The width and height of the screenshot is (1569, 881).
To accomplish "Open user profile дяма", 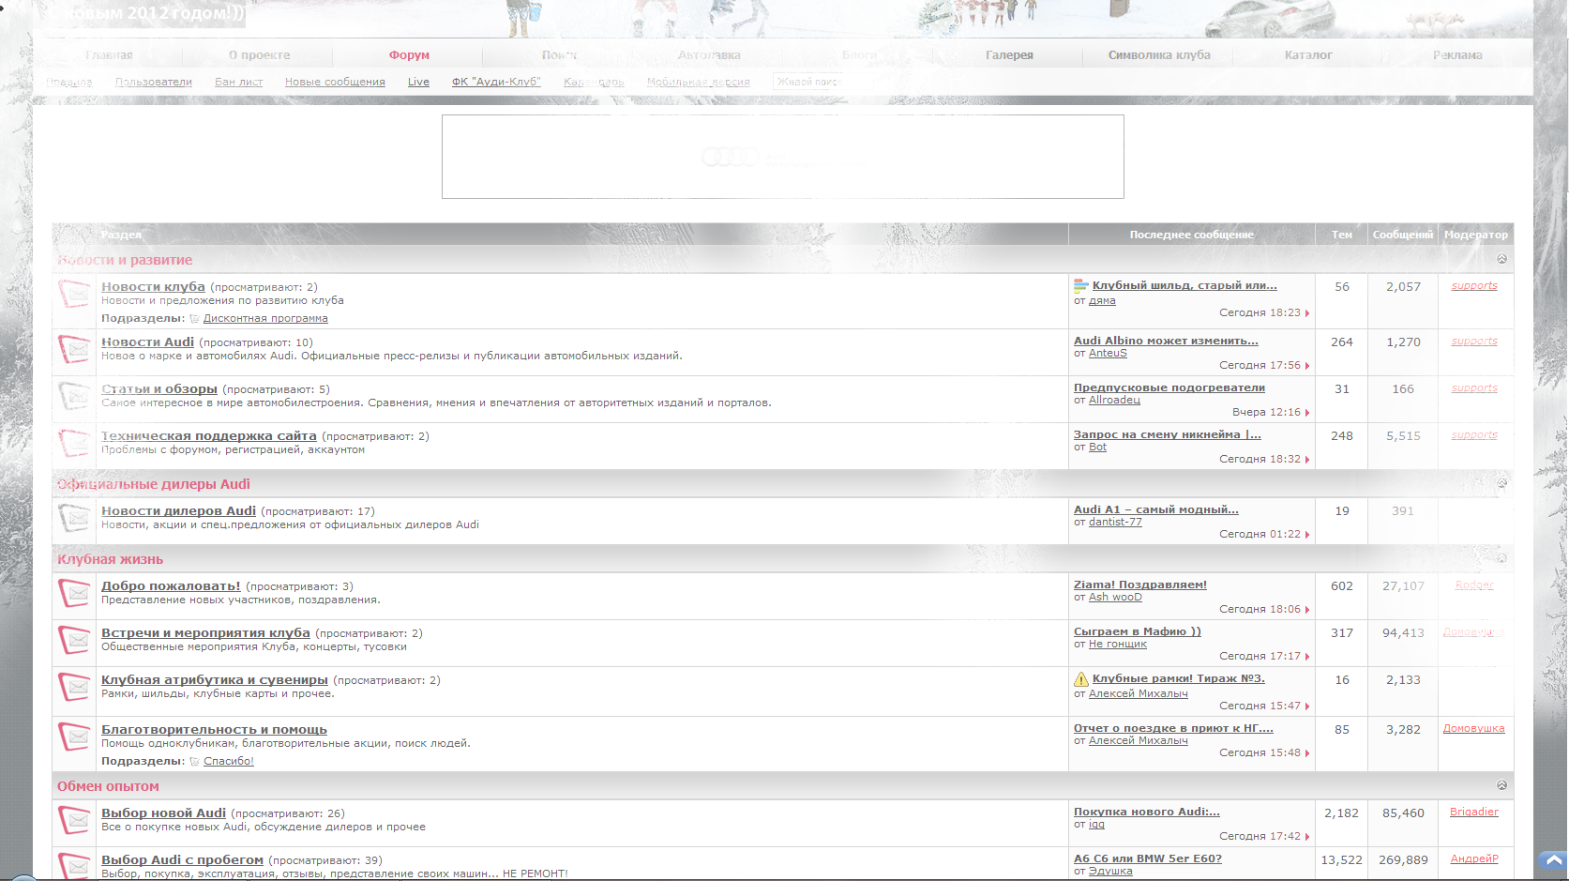I will (x=1102, y=301).
